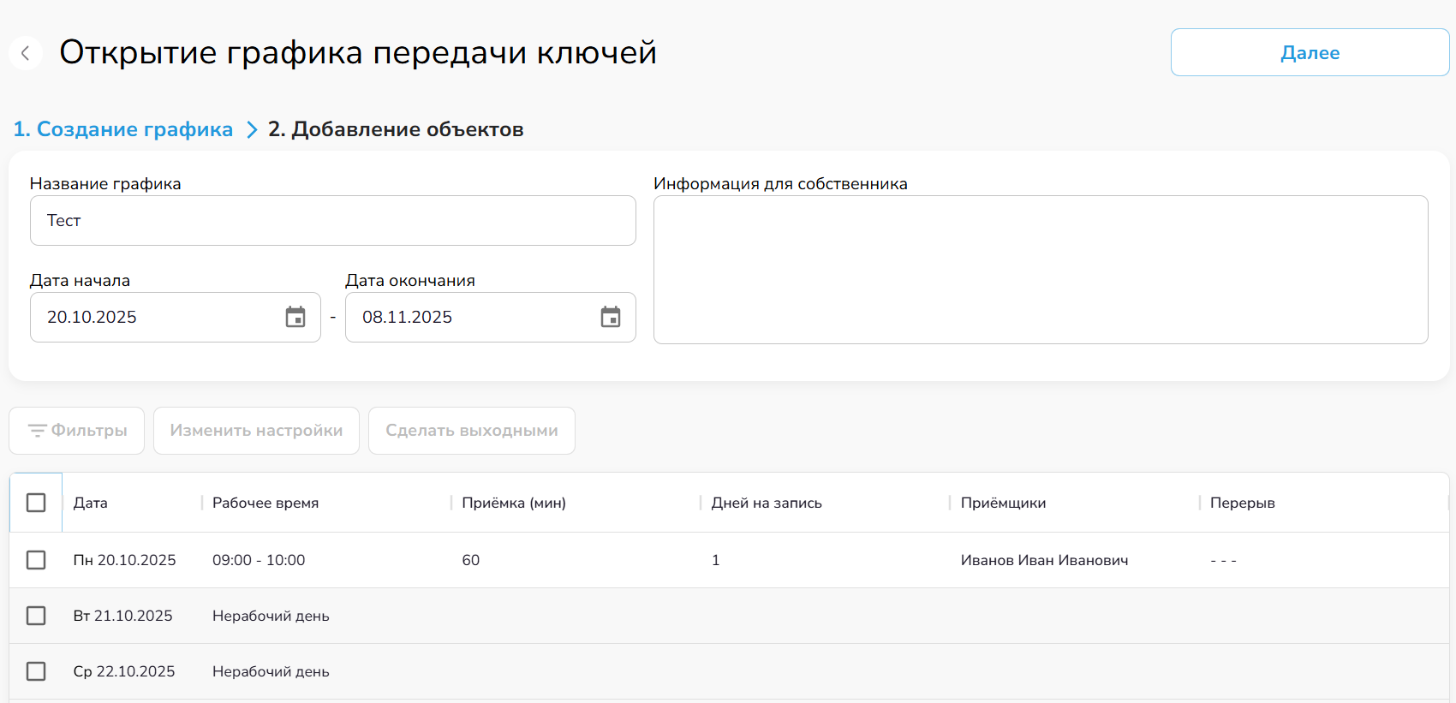Go to step 1 Создание графика
This screenshot has width=1456, height=703.
[x=123, y=129]
